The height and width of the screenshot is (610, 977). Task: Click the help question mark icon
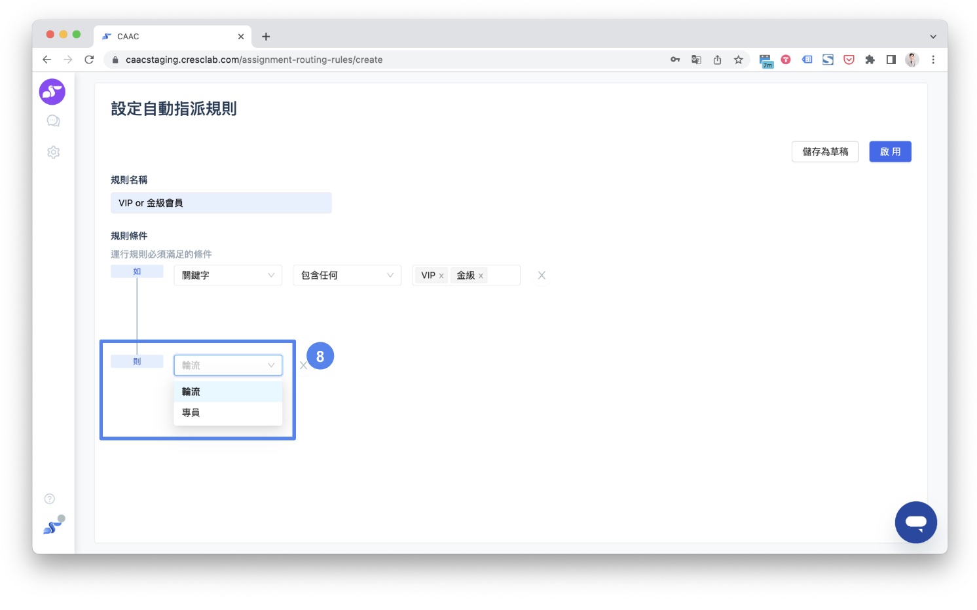50,499
